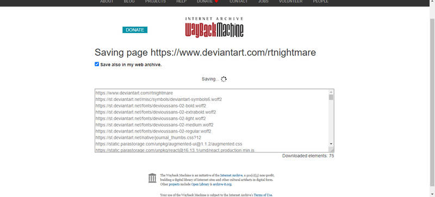Uncheck Save also in my web archive

click(97, 64)
